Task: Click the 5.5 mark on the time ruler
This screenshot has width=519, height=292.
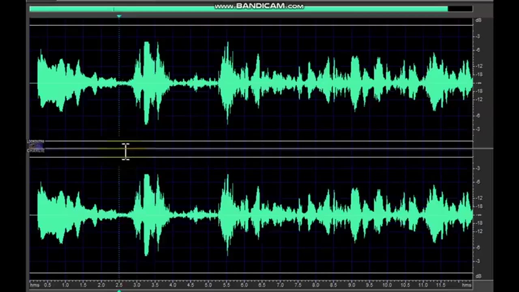Action: 226,285
